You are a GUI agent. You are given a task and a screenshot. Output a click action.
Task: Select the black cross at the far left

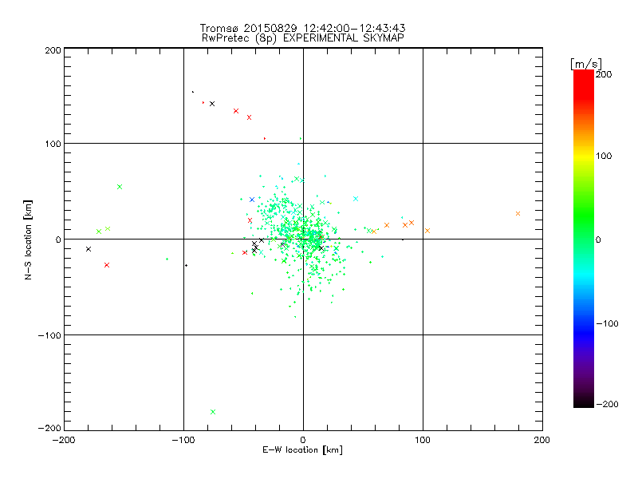pos(89,249)
